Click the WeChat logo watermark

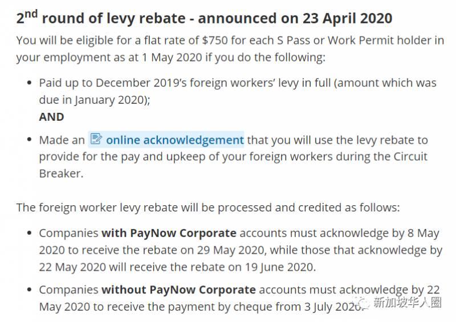coord(362,302)
